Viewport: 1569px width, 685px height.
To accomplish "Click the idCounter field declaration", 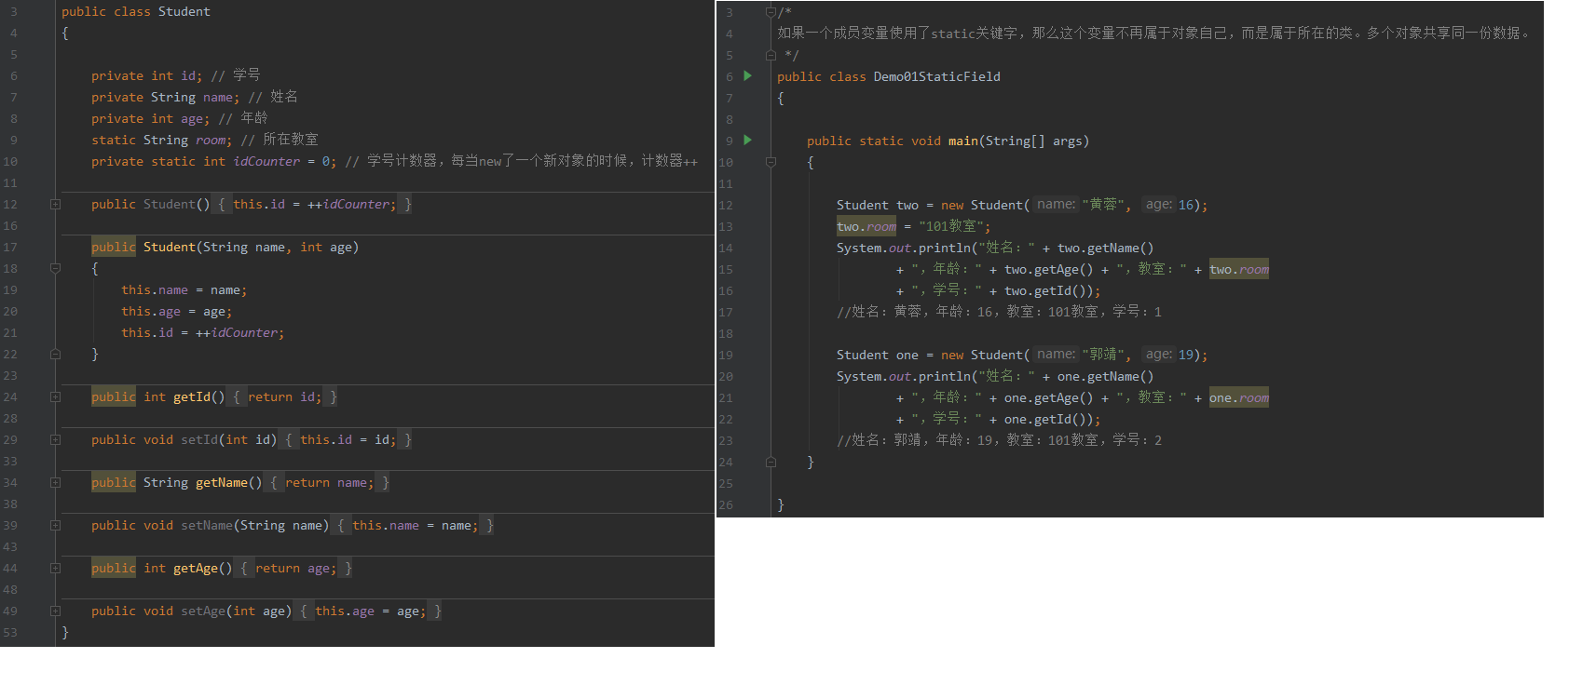I will [266, 162].
